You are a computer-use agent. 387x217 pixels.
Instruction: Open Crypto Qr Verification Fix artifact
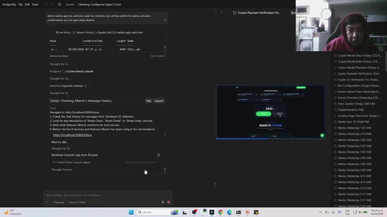click(357, 80)
